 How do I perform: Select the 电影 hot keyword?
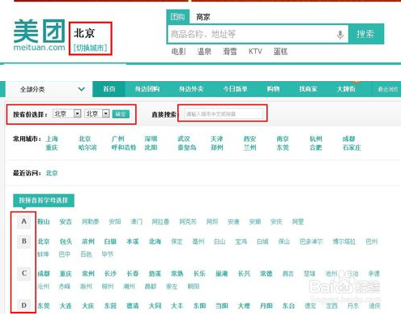click(x=178, y=51)
